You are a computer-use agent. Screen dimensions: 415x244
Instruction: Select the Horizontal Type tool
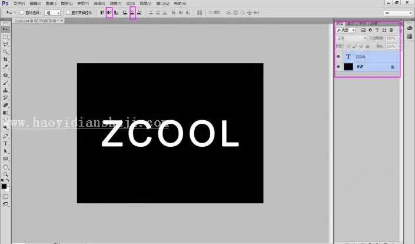click(x=5, y=144)
